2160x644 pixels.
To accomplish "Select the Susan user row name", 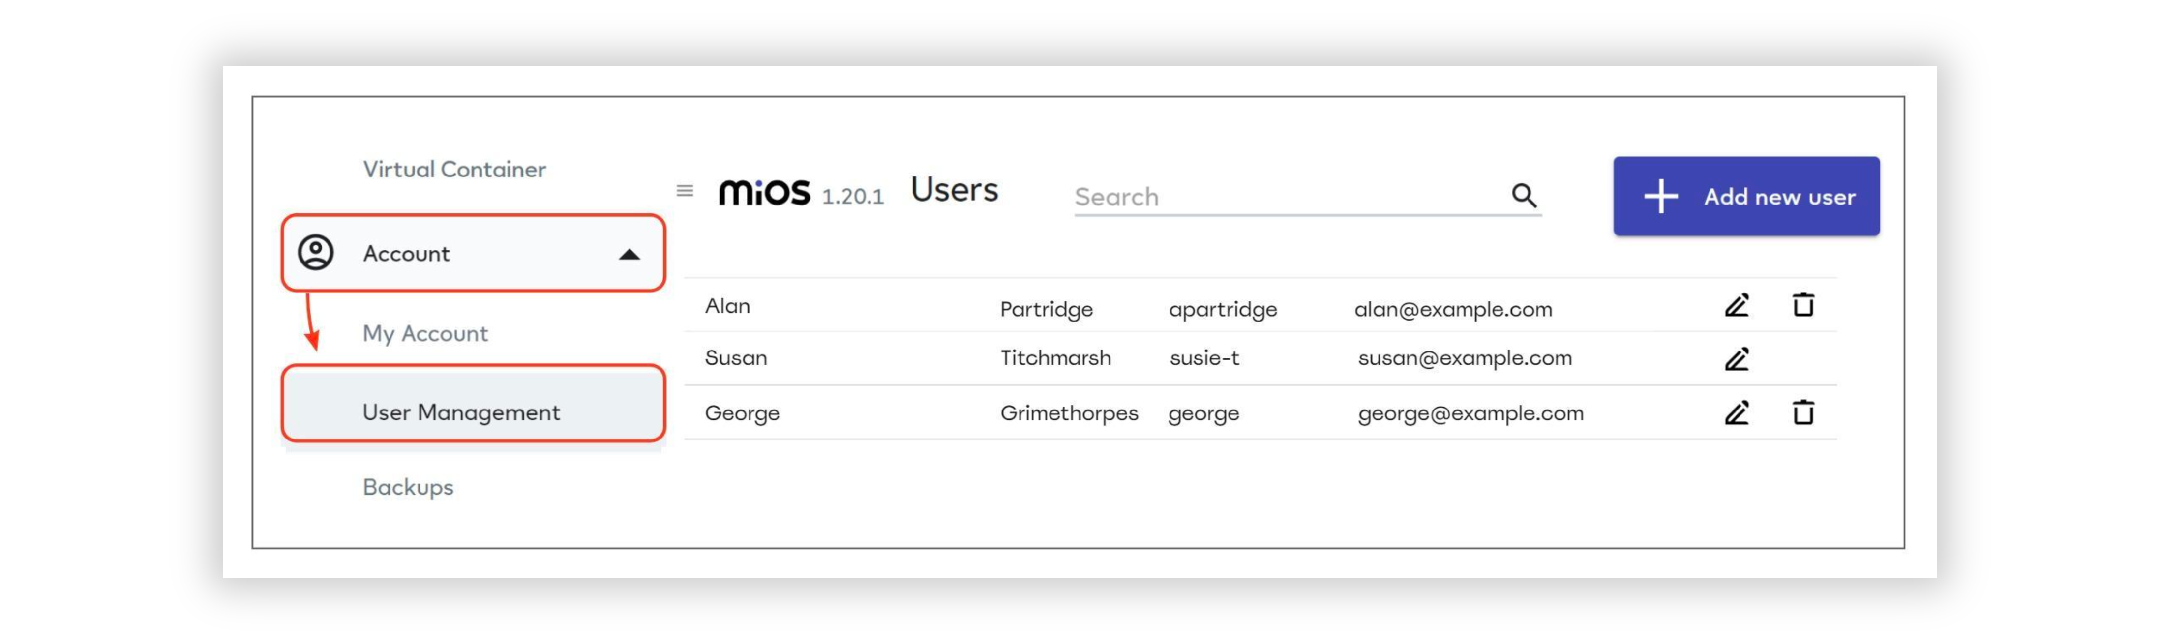I will [735, 358].
